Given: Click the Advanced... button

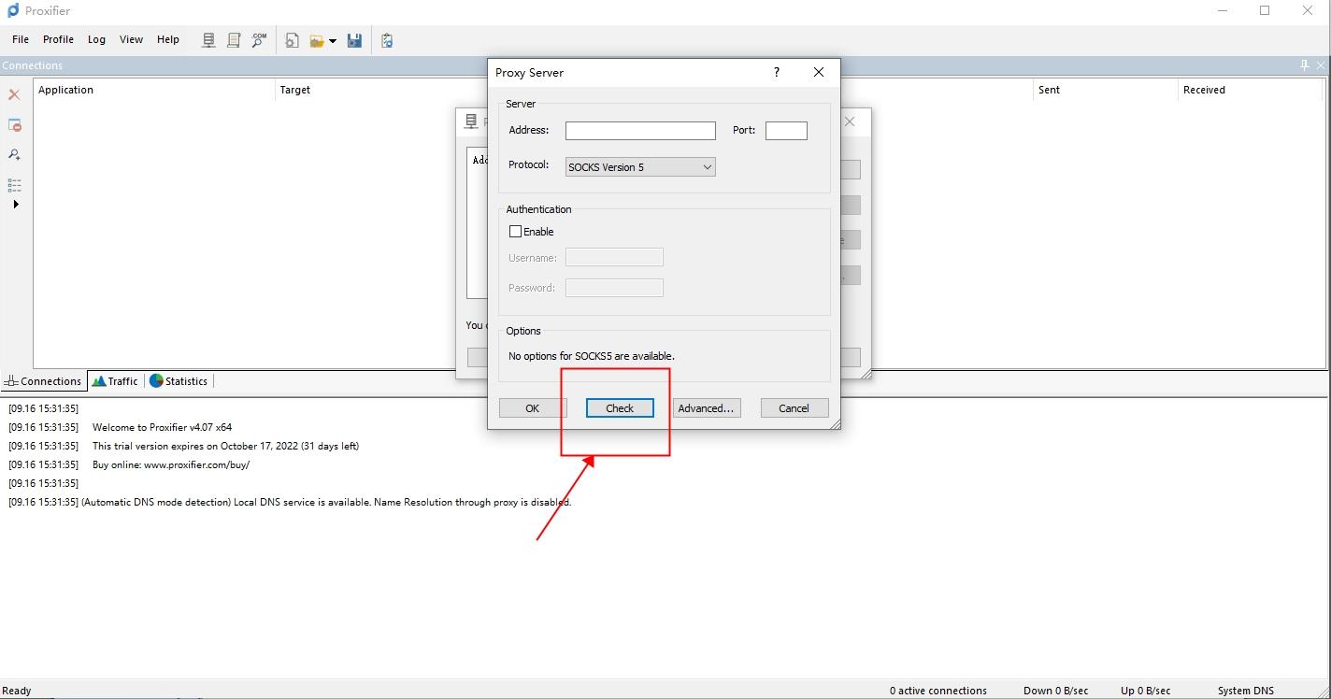Looking at the screenshot, I should pos(707,408).
